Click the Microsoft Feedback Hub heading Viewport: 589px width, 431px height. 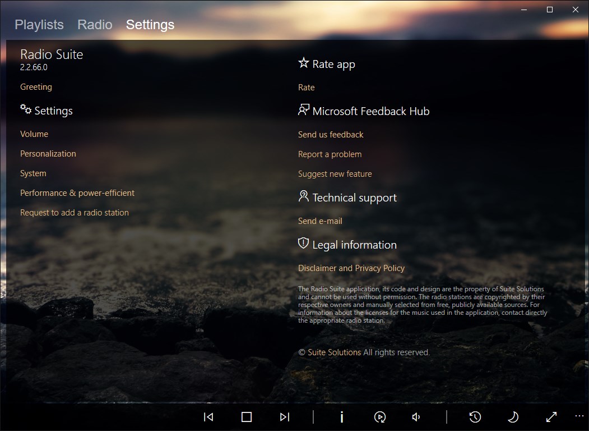371,111
